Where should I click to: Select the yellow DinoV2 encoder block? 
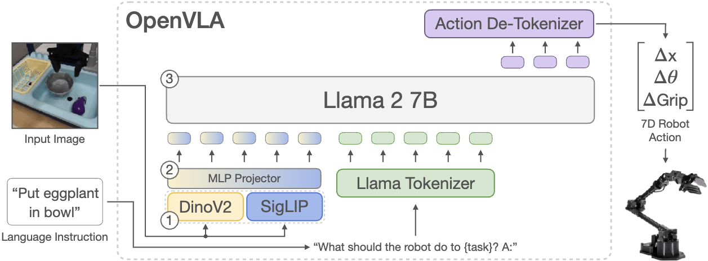[x=205, y=208]
